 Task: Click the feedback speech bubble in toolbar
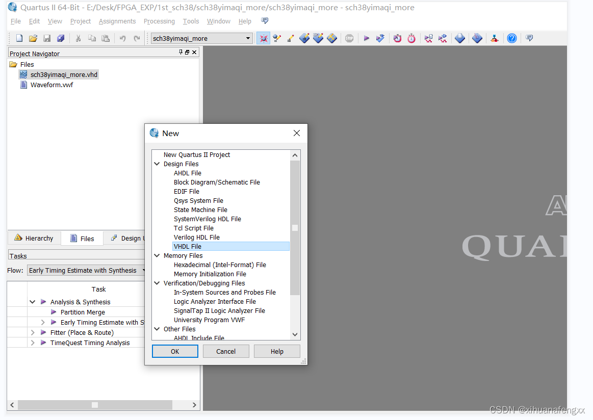click(529, 38)
